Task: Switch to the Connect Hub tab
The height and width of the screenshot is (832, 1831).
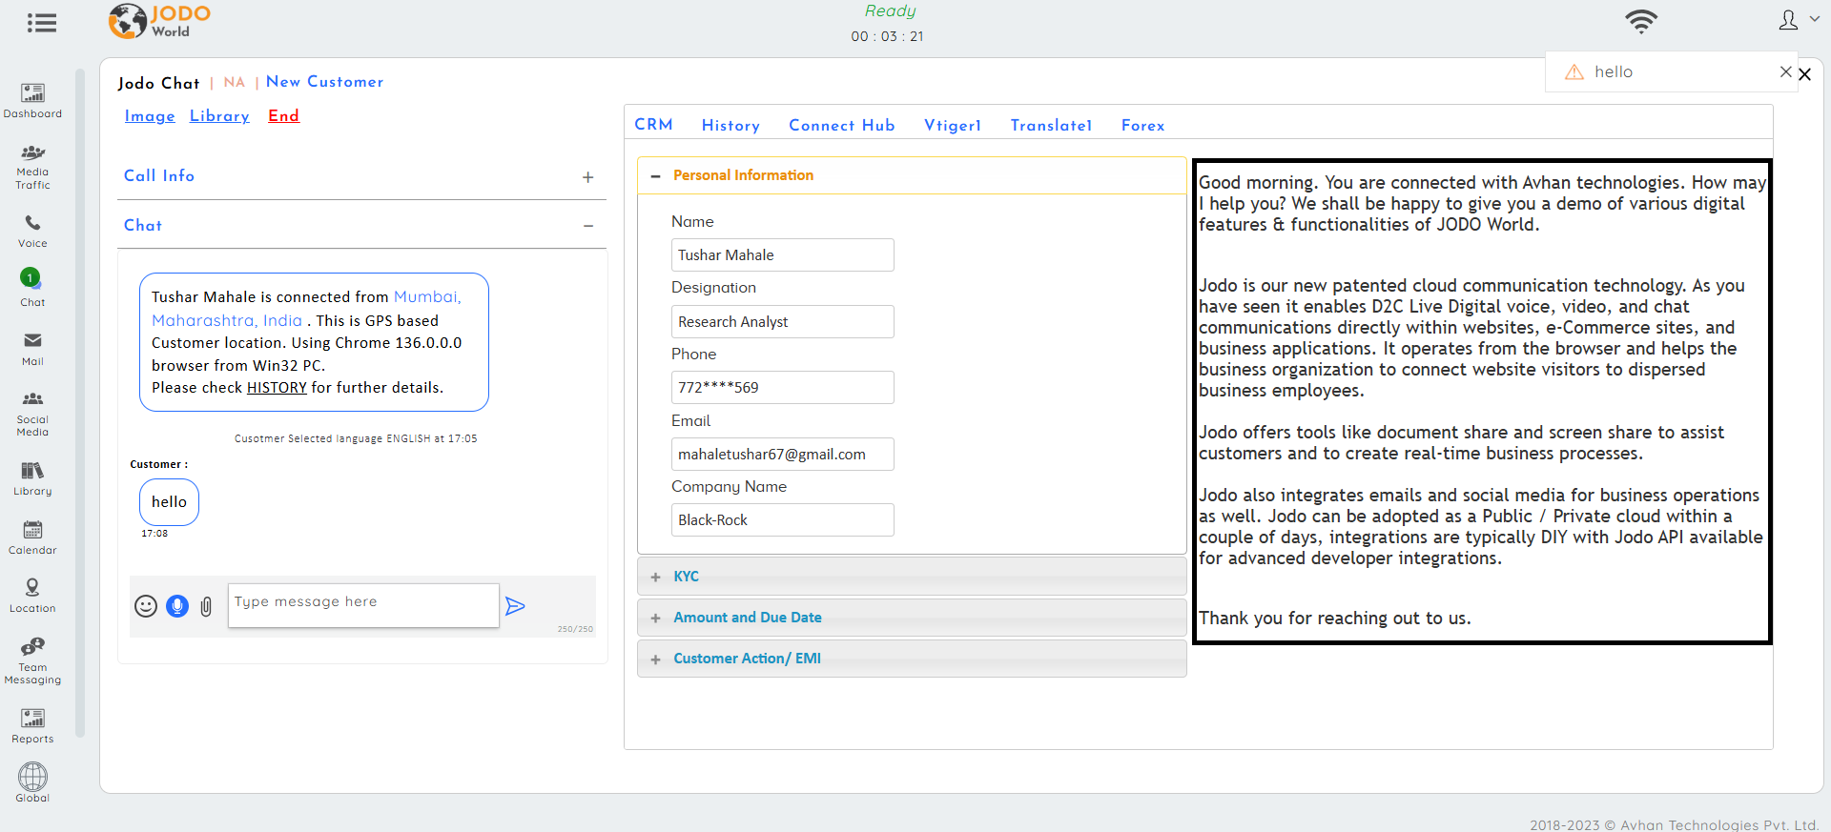Action: (x=841, y=126)
